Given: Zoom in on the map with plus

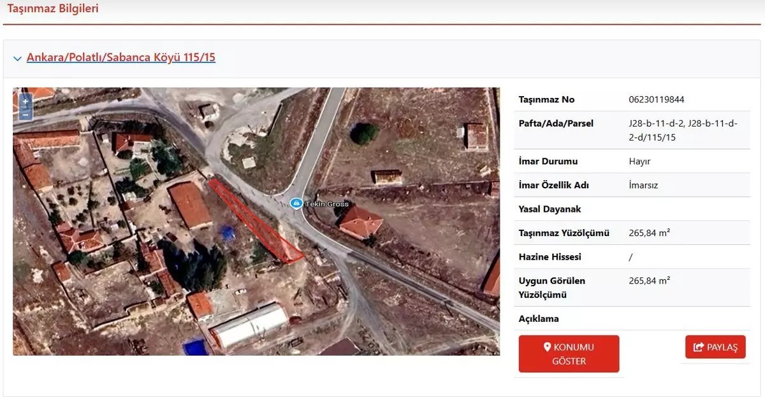Looking at the screenshot, I should click(25, 101).
